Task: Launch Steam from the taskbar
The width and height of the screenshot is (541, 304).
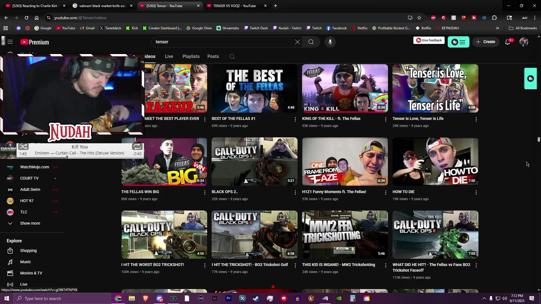Action: (256, 299)
